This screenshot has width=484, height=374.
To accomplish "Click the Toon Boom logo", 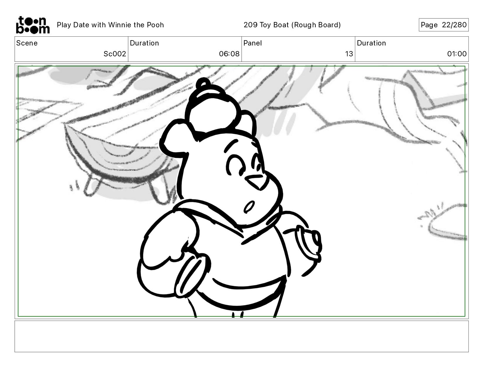I will (x=33, y=25).
